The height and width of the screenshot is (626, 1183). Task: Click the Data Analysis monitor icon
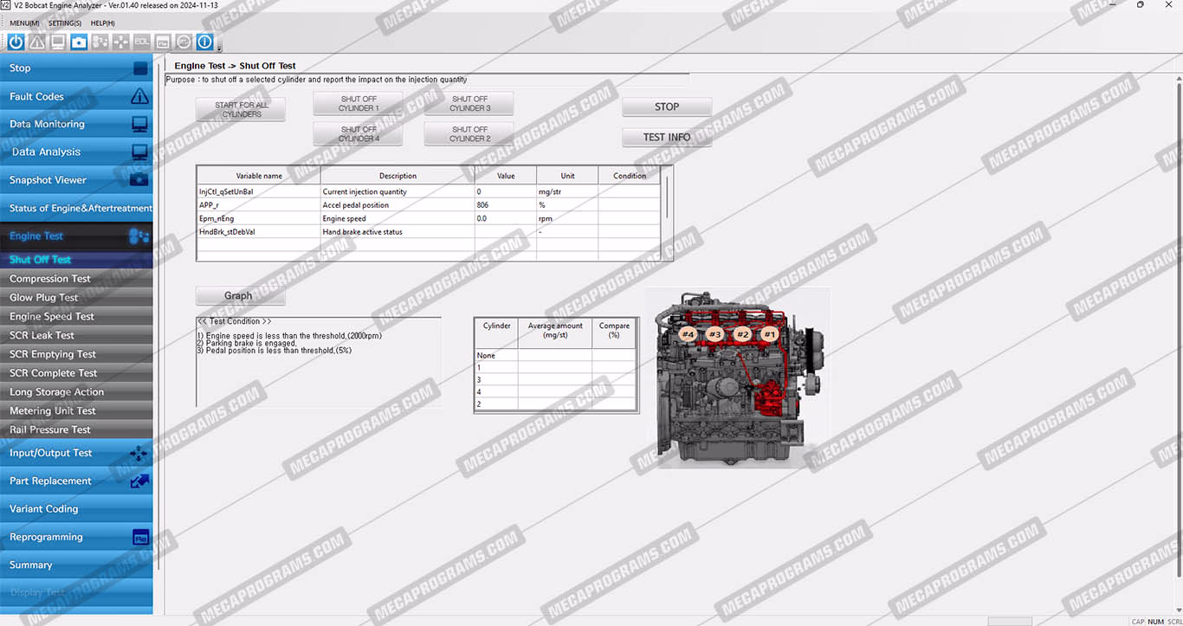click(x=139, y=152)
